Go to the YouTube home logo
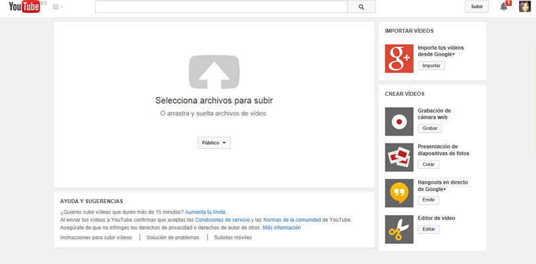 tap(24, 7)
